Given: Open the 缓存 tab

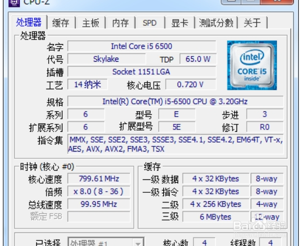Looking at the screenshot, I should point(61,23).
